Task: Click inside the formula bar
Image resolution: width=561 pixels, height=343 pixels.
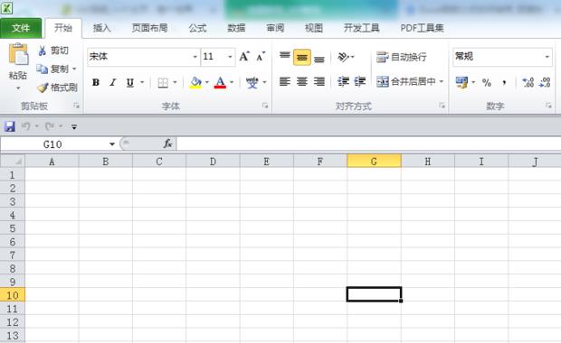Action: coord(368,144)
